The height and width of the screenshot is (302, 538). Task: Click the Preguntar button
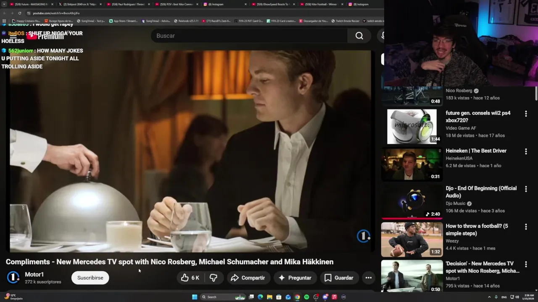(x=295, y=278)
